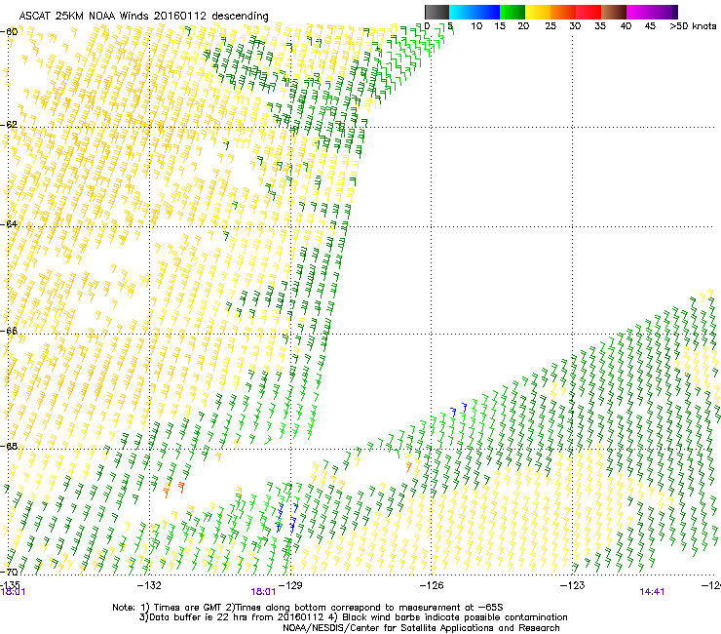Click the '35' legend scale label
Screen dimensions: 721x634
[x=600, y=26]
